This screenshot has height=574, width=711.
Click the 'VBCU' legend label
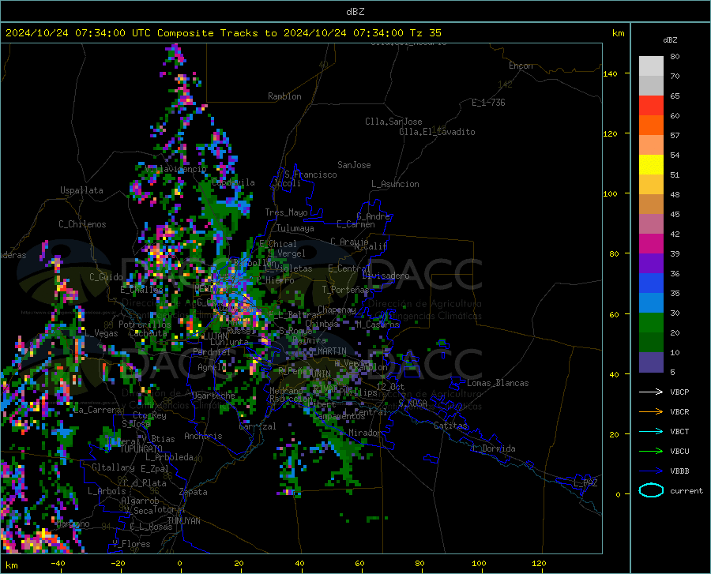click(679, 452)
